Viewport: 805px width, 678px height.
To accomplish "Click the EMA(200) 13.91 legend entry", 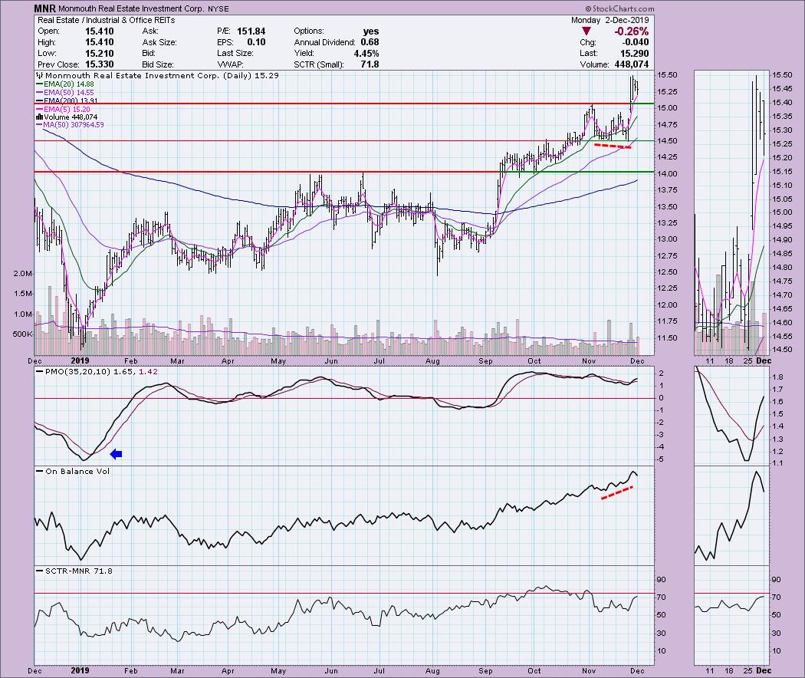I will coord(67,100).
